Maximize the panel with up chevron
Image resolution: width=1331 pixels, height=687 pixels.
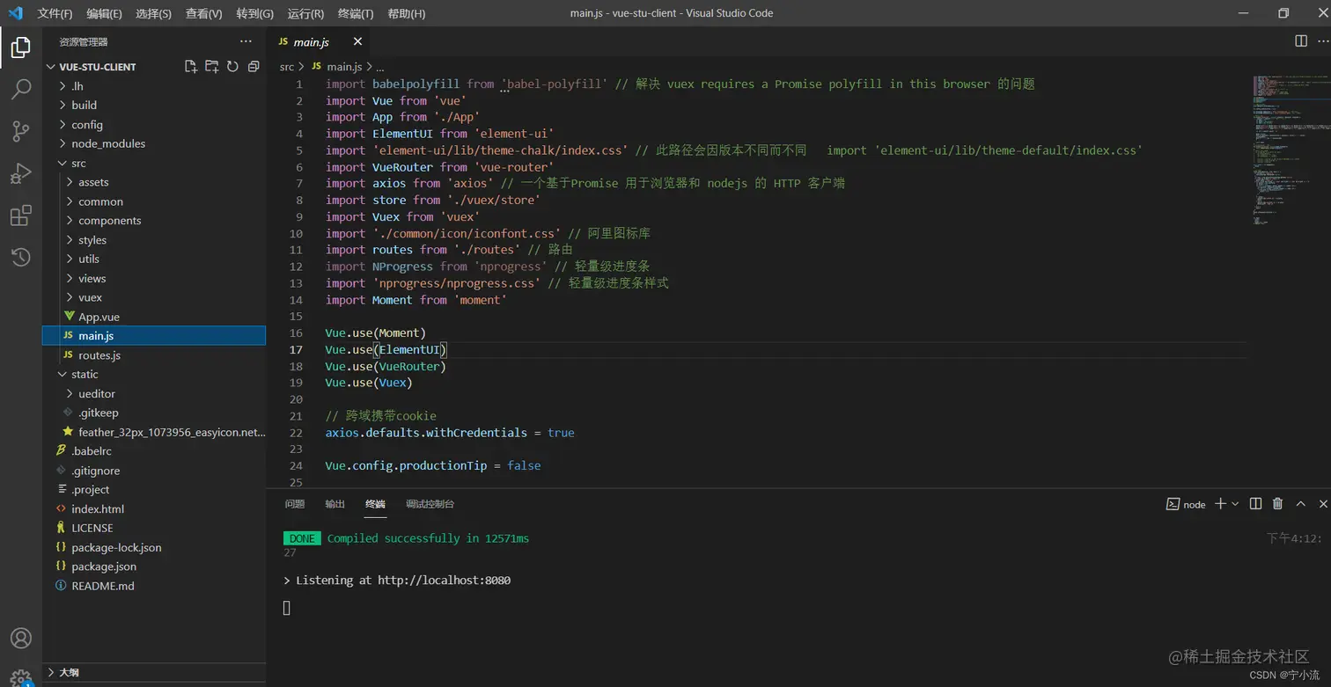point(1300,504)
